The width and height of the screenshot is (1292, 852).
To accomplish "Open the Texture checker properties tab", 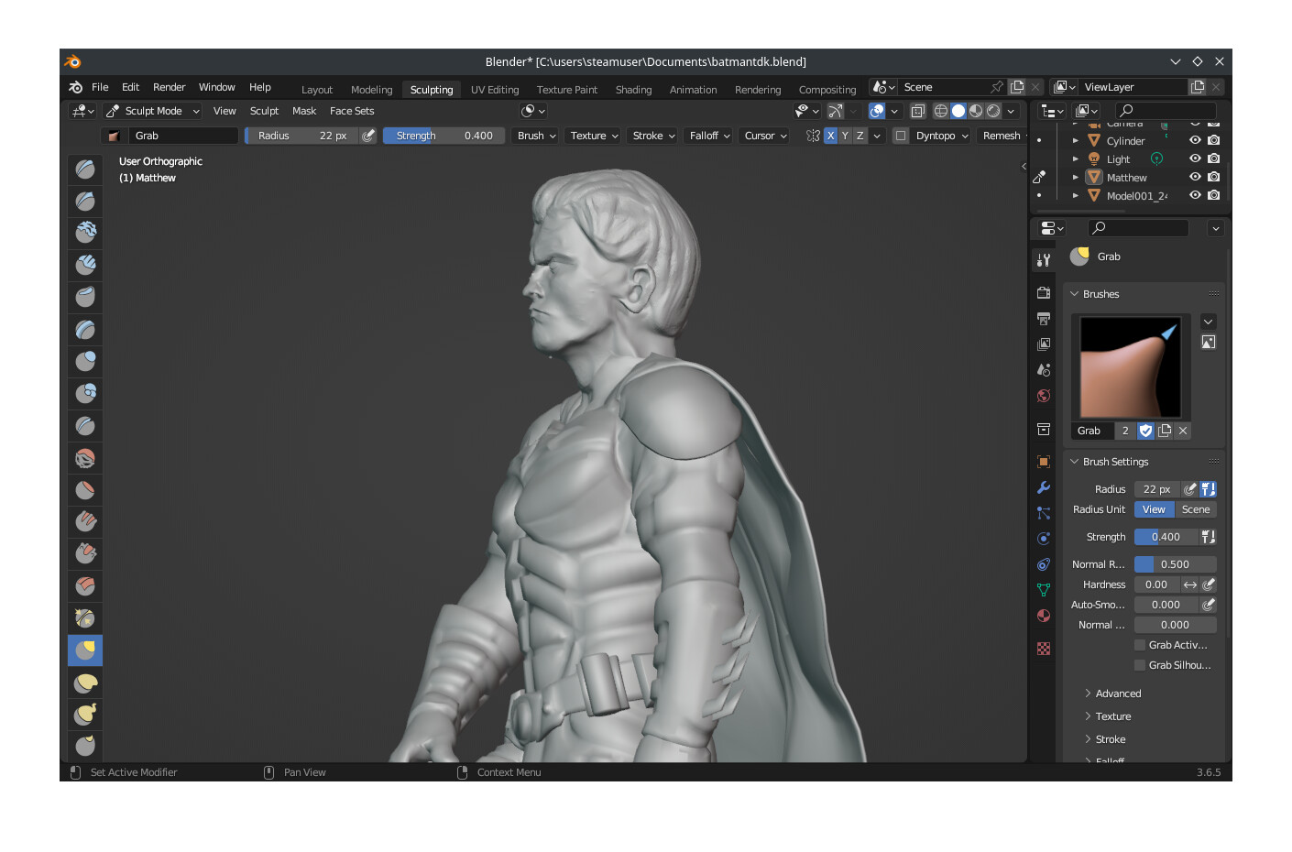I will 1044,649.
